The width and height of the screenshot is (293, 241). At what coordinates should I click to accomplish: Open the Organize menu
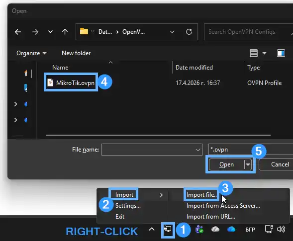pyautogui.click(x=31, y=53)
